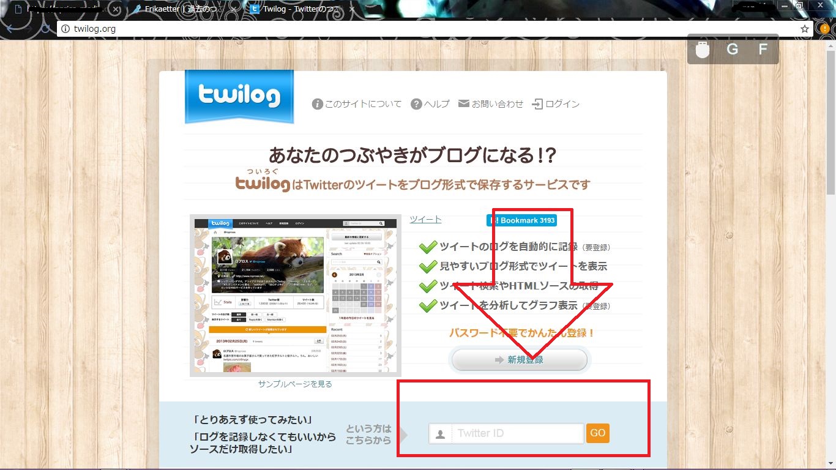Click the orange warning icon beside the address bar
This screenshot has width=836, height=470.
click(x=825, y=29)
